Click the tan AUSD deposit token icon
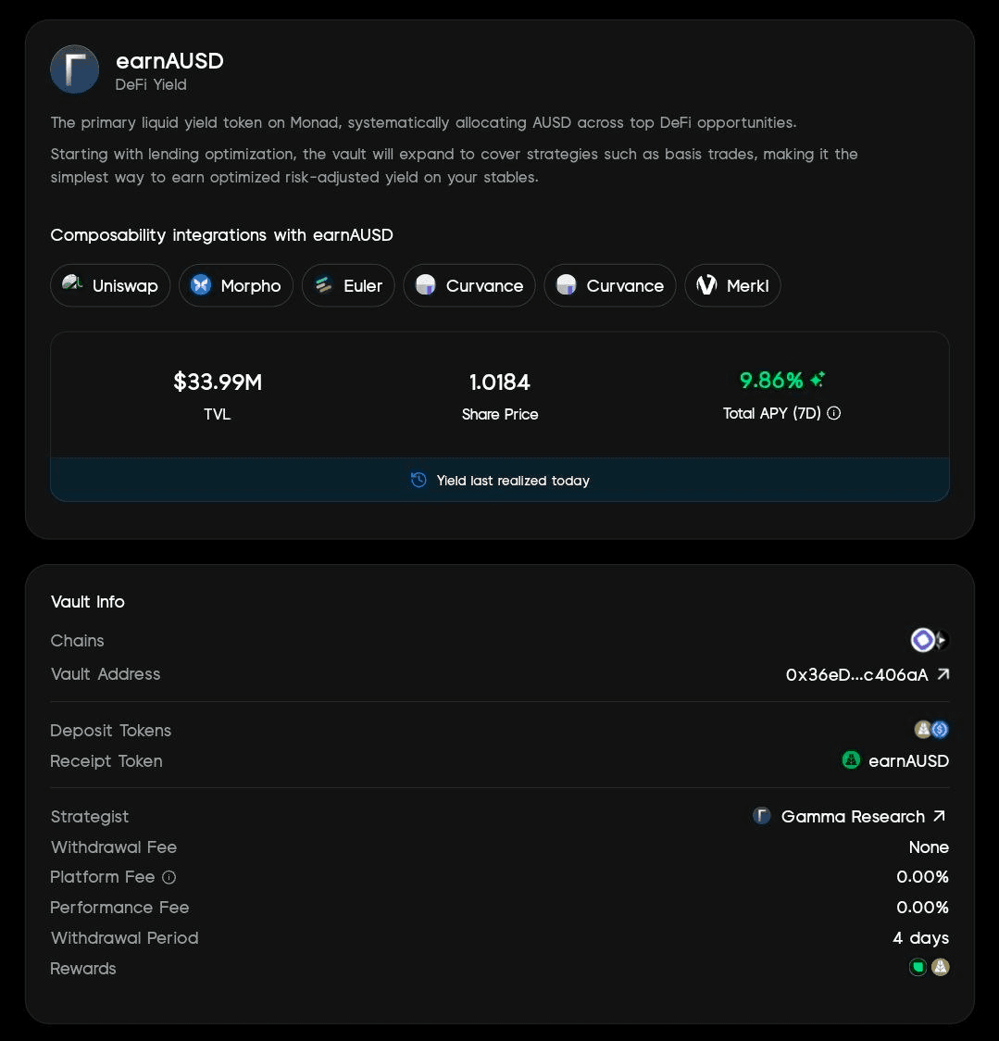Screen dimensions: 999x1041 coord(922,730)
